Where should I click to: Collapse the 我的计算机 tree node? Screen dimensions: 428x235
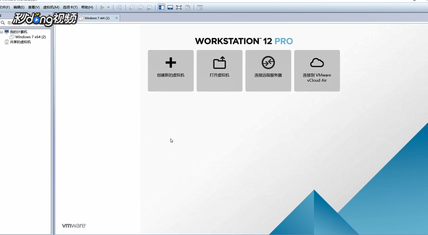(x=2, y=32)
